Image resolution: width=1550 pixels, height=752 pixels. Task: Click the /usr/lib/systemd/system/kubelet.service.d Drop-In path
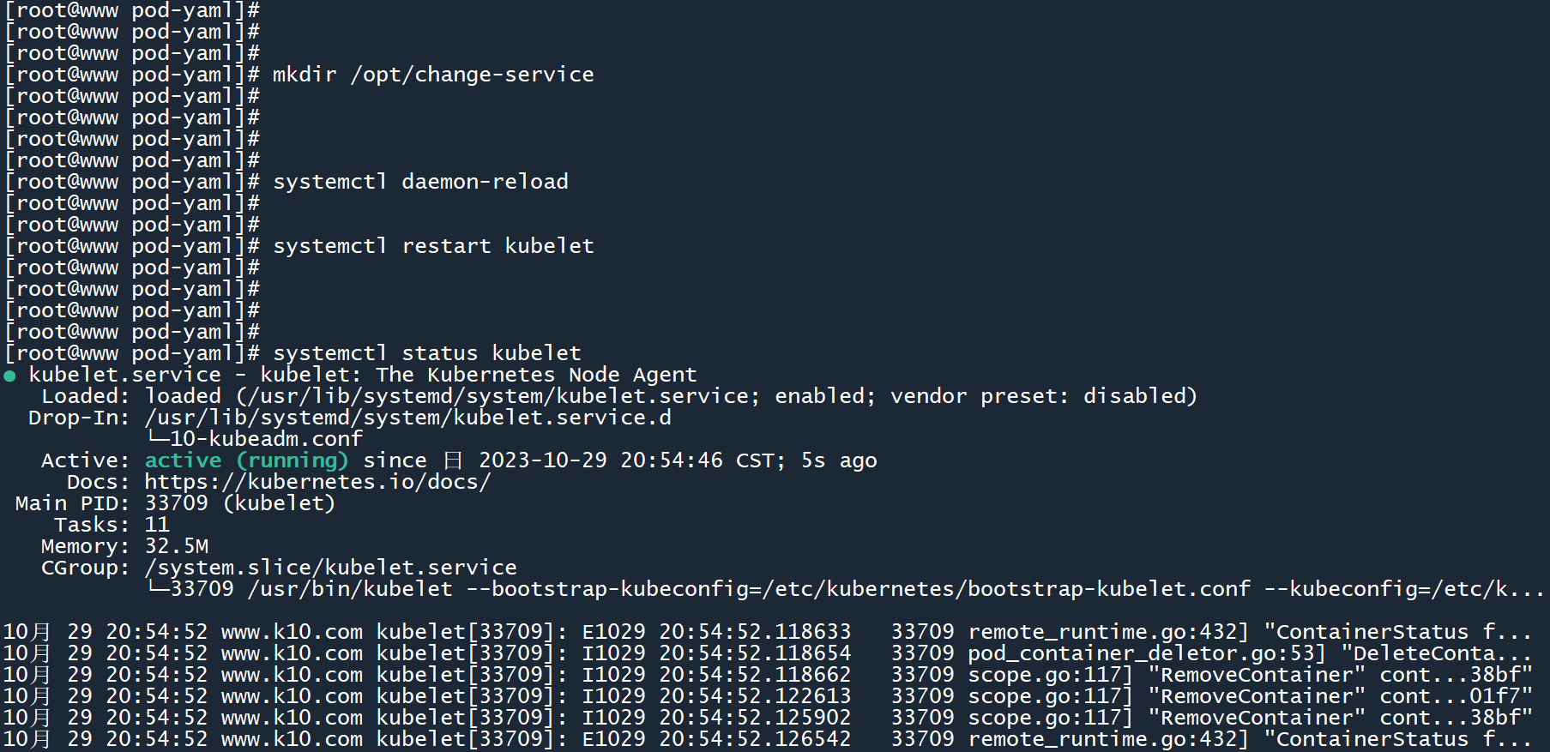tap(407, 418)
